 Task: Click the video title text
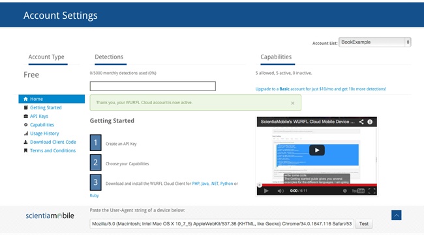(x=307, y=122)
